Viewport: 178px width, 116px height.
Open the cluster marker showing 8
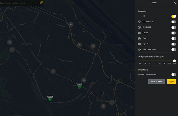[x=53, y=71]
